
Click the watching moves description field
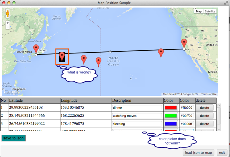[x=137, y=116]
